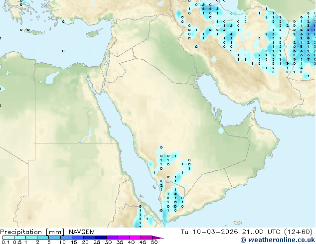Click the 0.1 mm legend color swatch
The height and width of the screenshot is (244, 316).
pyautogui.click(x=8, y=238)
